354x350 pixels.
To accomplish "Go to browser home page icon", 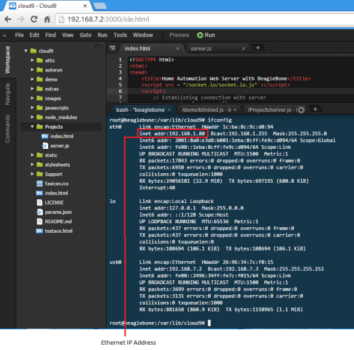I will pyautogui.click(x=47, y=19).
